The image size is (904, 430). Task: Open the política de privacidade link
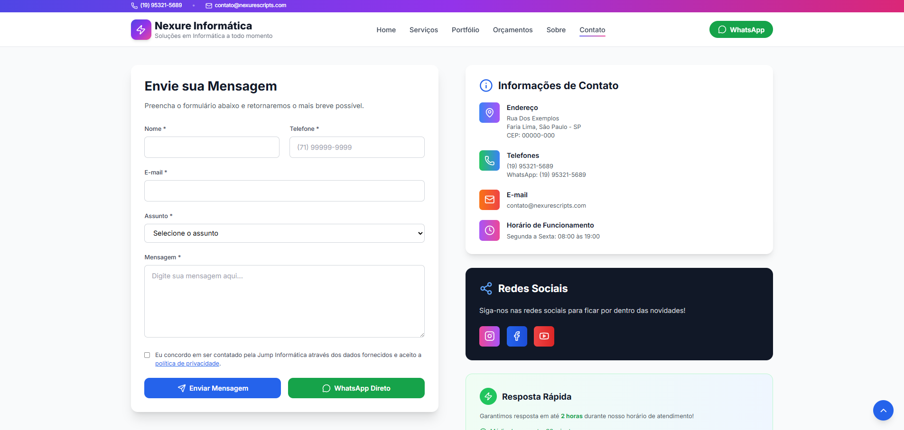pyautogui.click(x=187, y=364)
